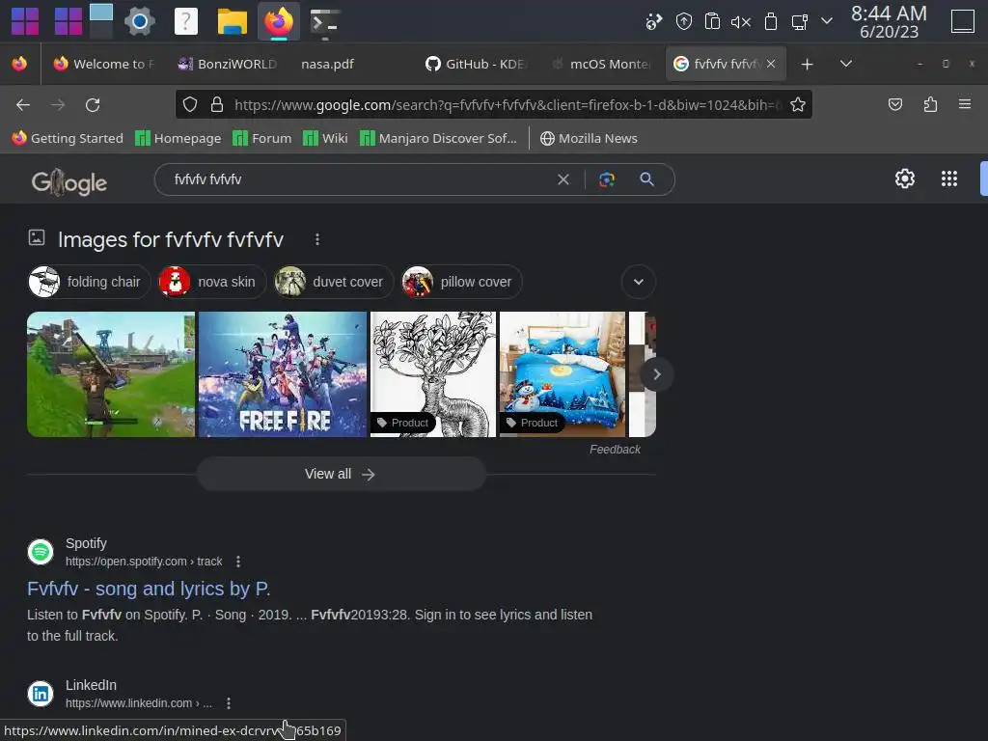Open LinkedIn result options menu
The image size is (988, 741).
(x=228, y=703)
